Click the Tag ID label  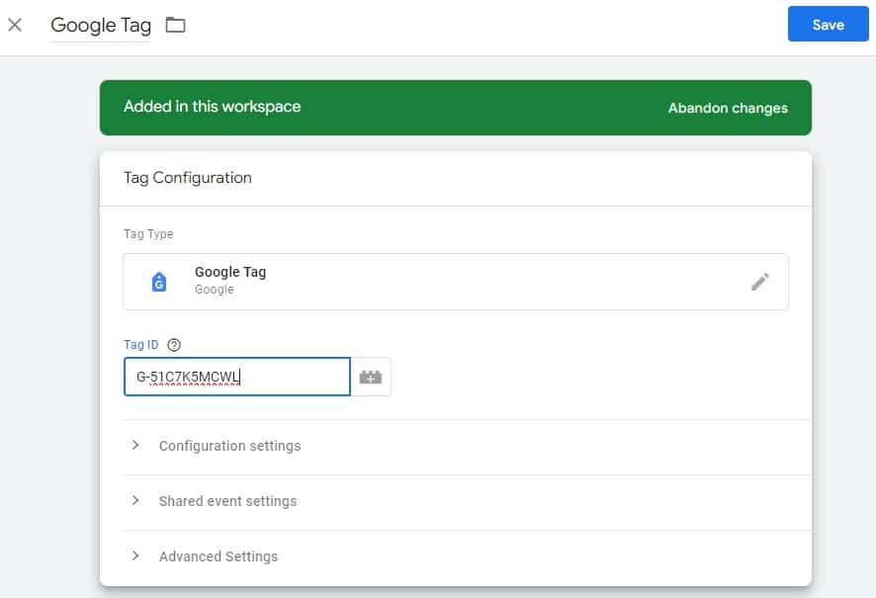(x=141, y=345)
